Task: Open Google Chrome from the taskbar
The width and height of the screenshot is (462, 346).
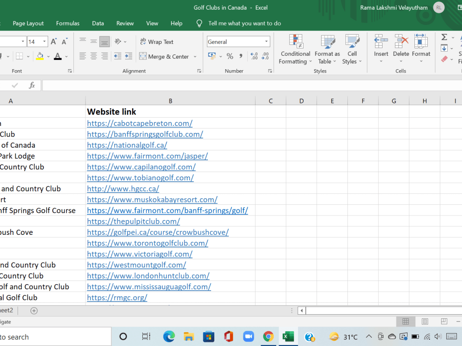Action: pos(268,336)
